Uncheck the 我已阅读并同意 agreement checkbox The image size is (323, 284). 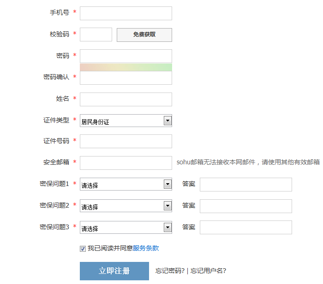83,249
